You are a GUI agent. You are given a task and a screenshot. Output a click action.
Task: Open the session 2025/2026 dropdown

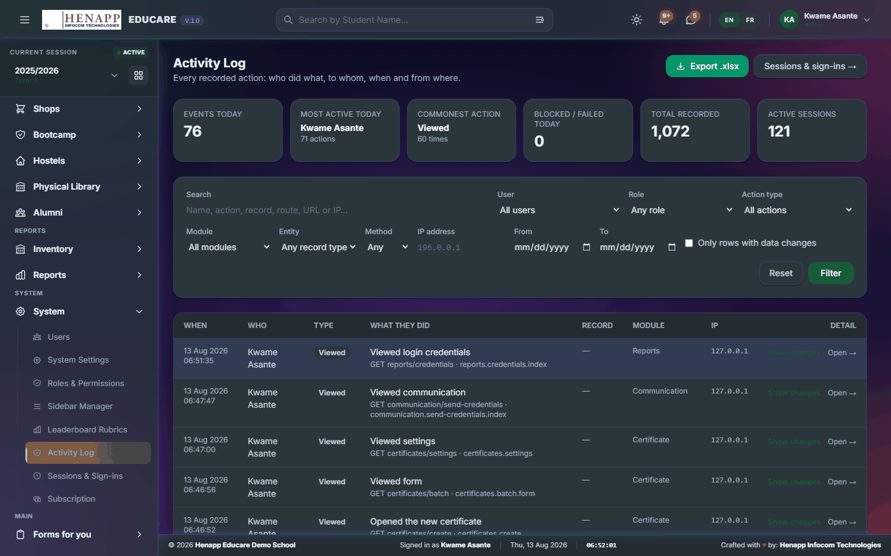(x=66, y=75)
